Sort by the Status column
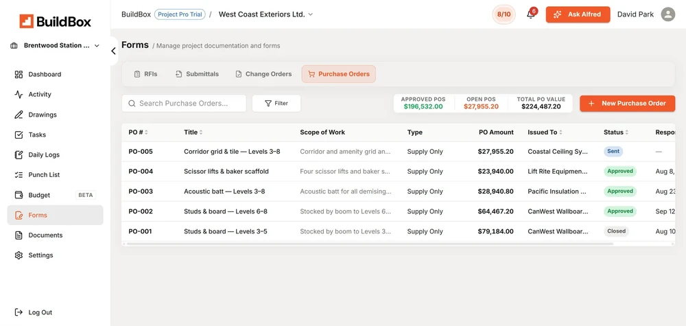Image resolution: width=686 pixels, height=326 pixels. click(x=626, y=132)
